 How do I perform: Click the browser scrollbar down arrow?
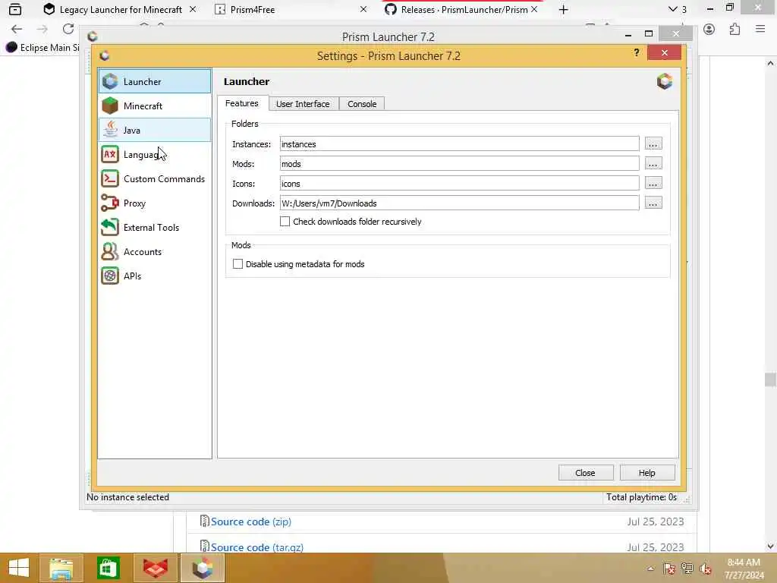point(770,547)
